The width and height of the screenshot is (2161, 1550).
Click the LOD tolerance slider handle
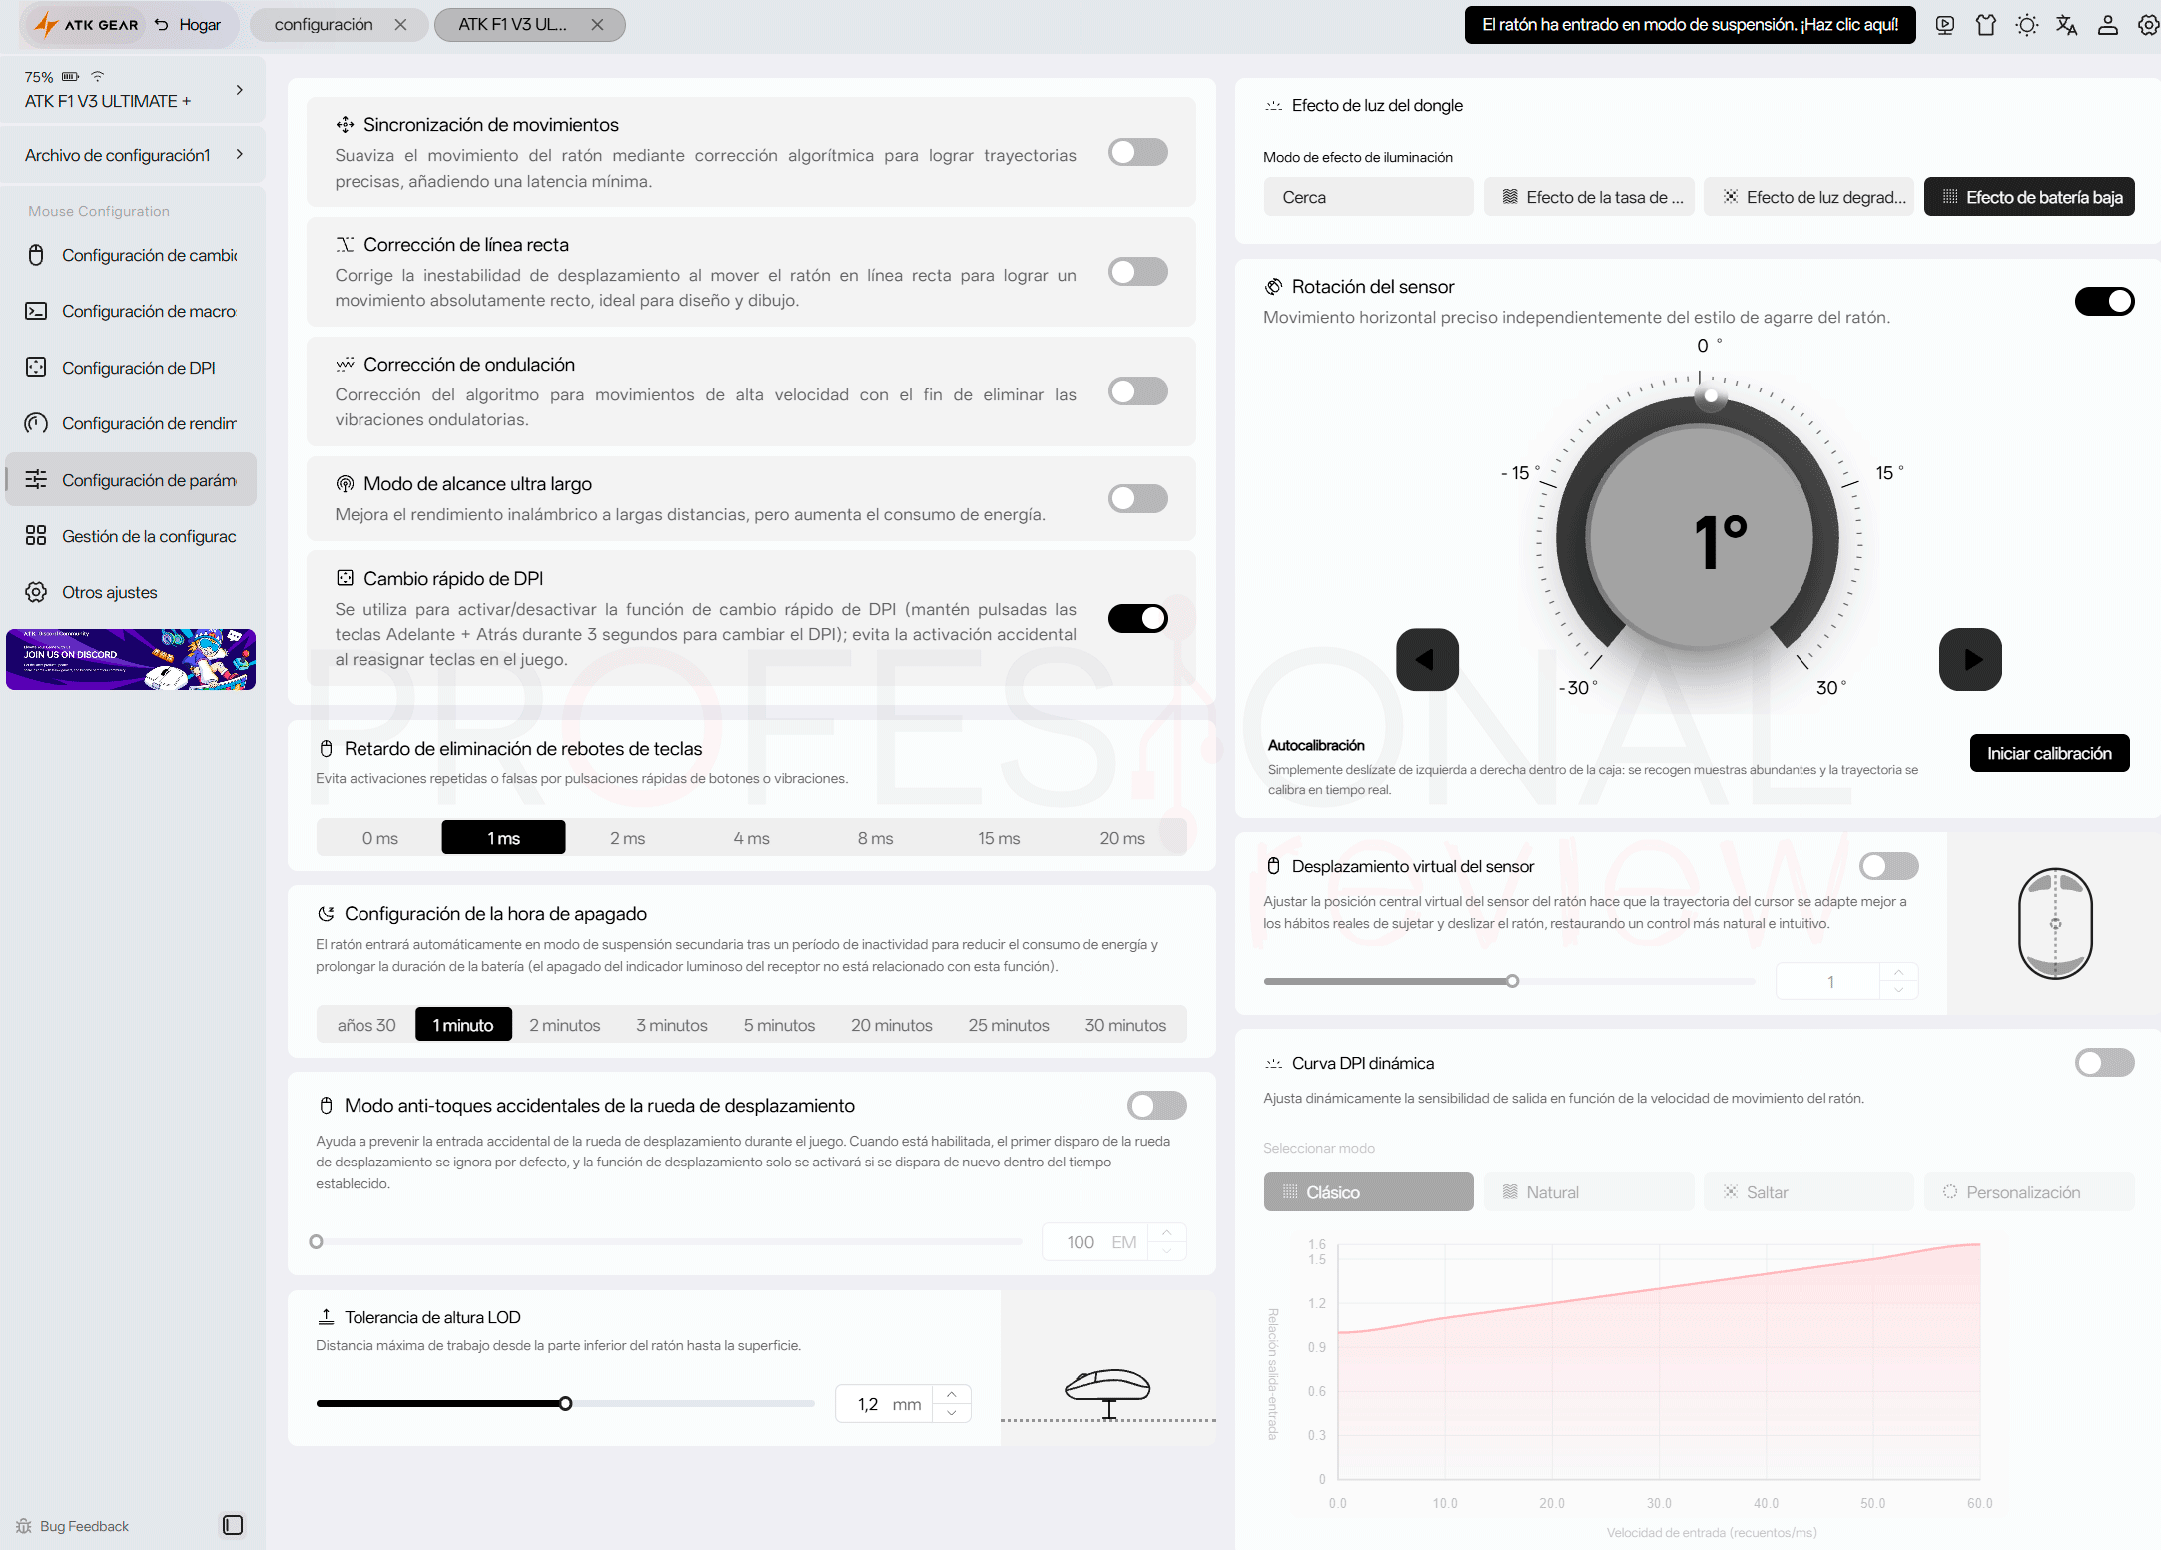click(566, 1403)
